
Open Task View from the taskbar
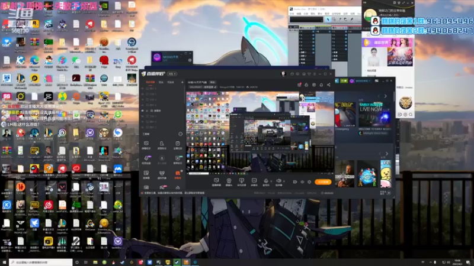[86, 262]
